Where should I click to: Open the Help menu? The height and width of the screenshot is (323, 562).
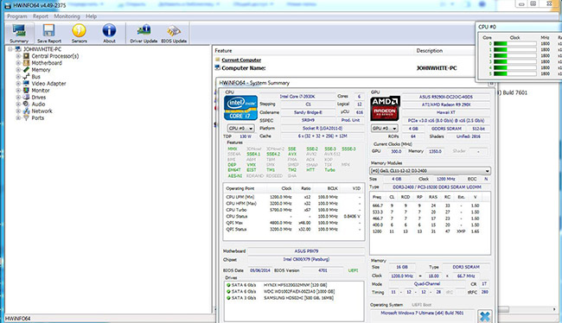click(91, 16)
